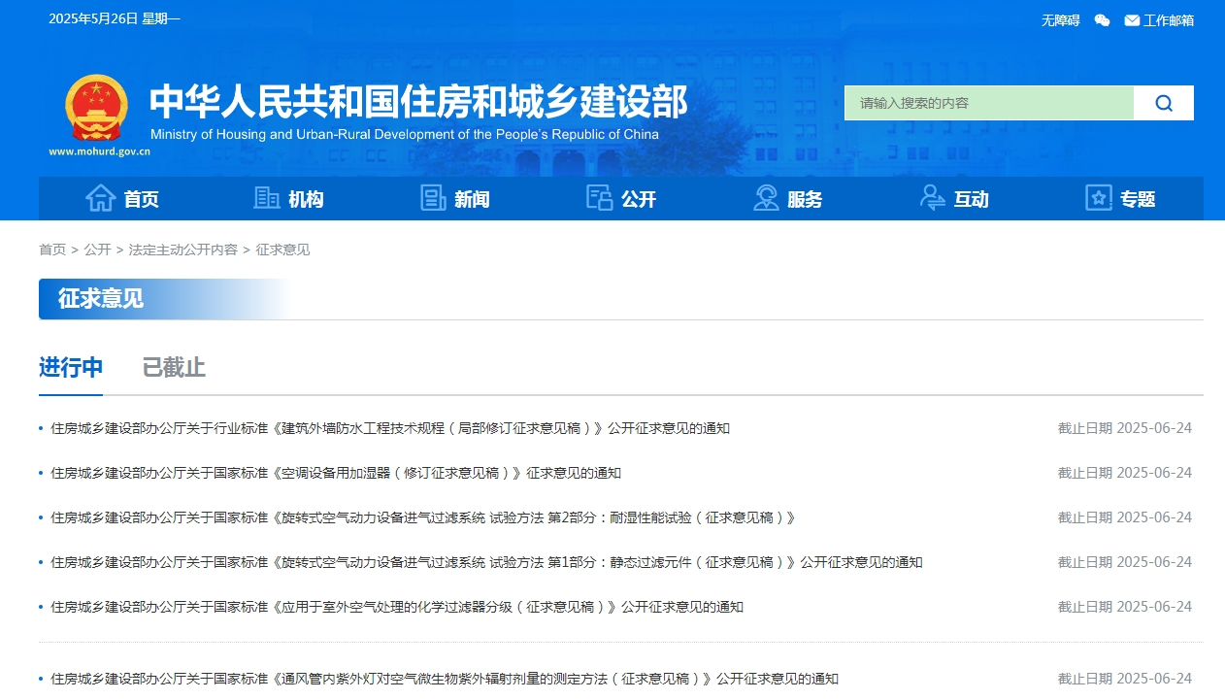This screenshot has width=1225, height=700.
Task: Open the 公开 navigation menu item
Action: tap(638, 199)
